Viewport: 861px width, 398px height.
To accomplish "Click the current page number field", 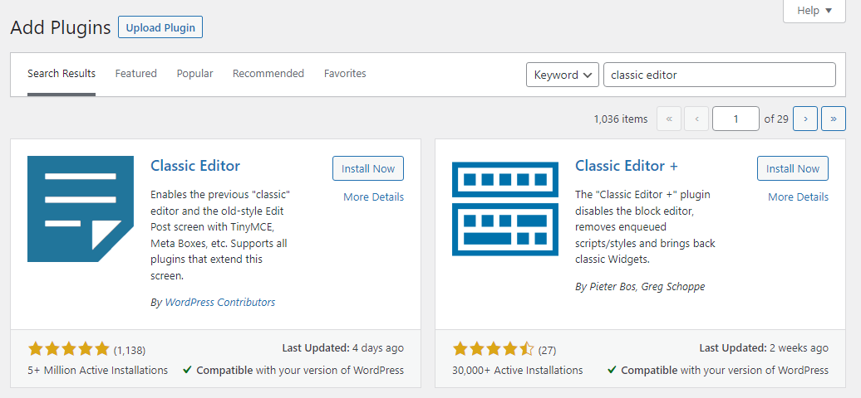I will click(736, 119).
